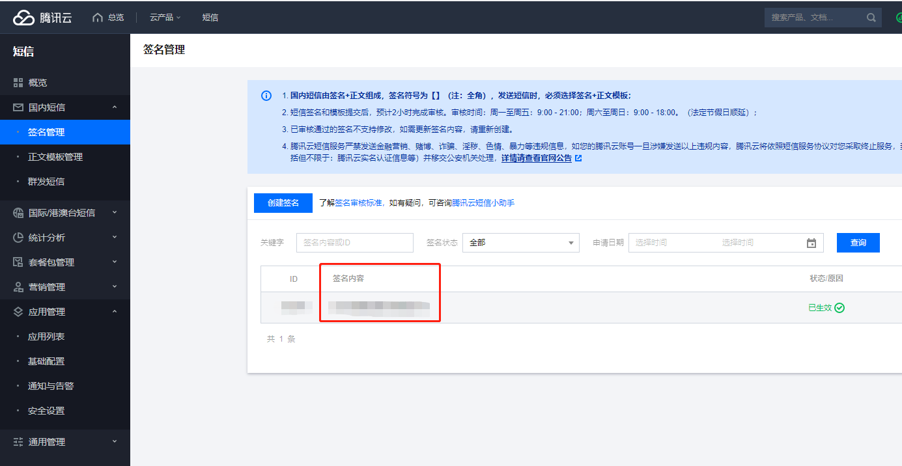The height and width of the screenshot is (466, 902).
Task: Click the 概览 grid icon in sidebar
Action: click(18, 83)
